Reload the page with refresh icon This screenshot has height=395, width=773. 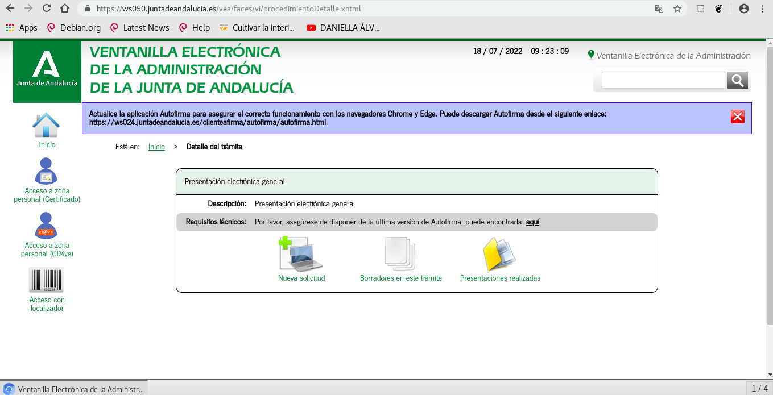coord(47,9)
